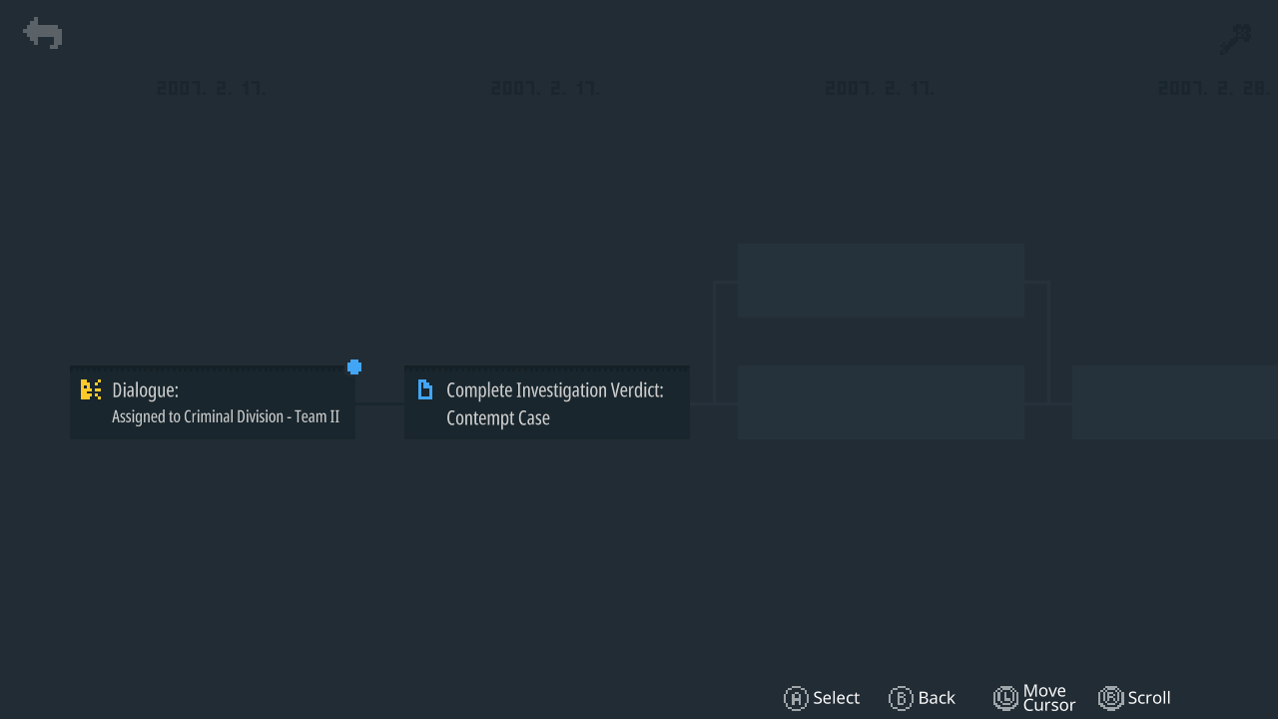
Task: Click the key icon in top-right corner
Action: (x=1235, y=40)
